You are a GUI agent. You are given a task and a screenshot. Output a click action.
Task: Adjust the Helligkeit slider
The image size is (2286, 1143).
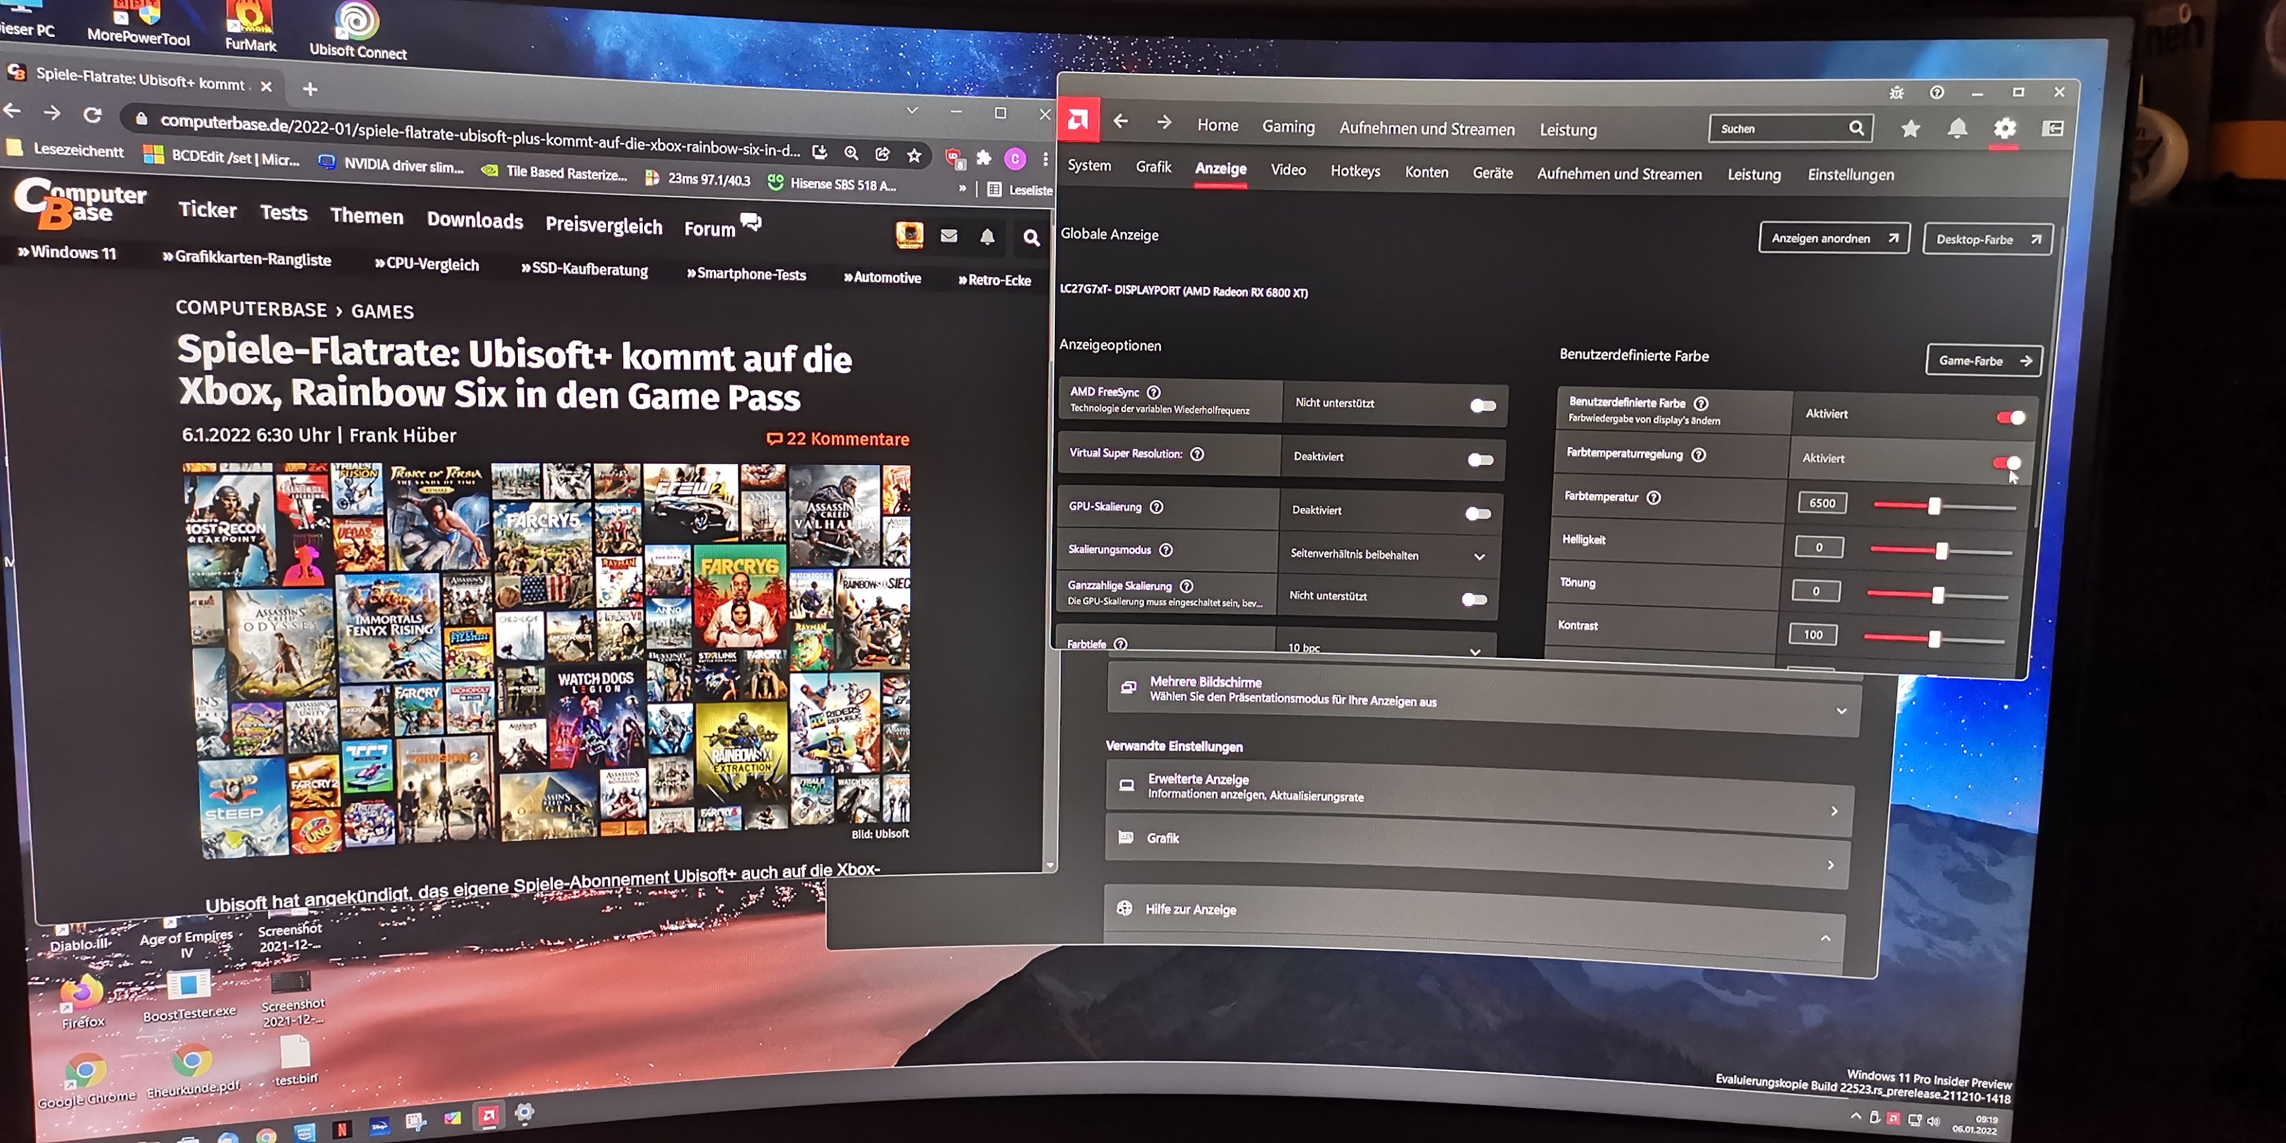click(1941, 551)
